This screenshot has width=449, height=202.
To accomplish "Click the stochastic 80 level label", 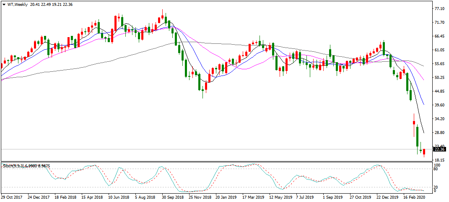I will point(436,169).
